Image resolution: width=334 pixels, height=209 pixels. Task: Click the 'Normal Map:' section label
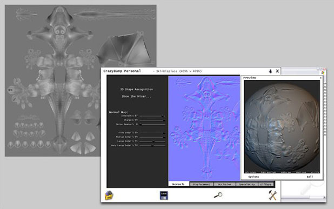point(118,112)
